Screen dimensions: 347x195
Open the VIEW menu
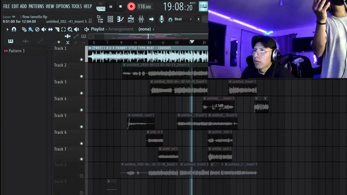[50, 6]
